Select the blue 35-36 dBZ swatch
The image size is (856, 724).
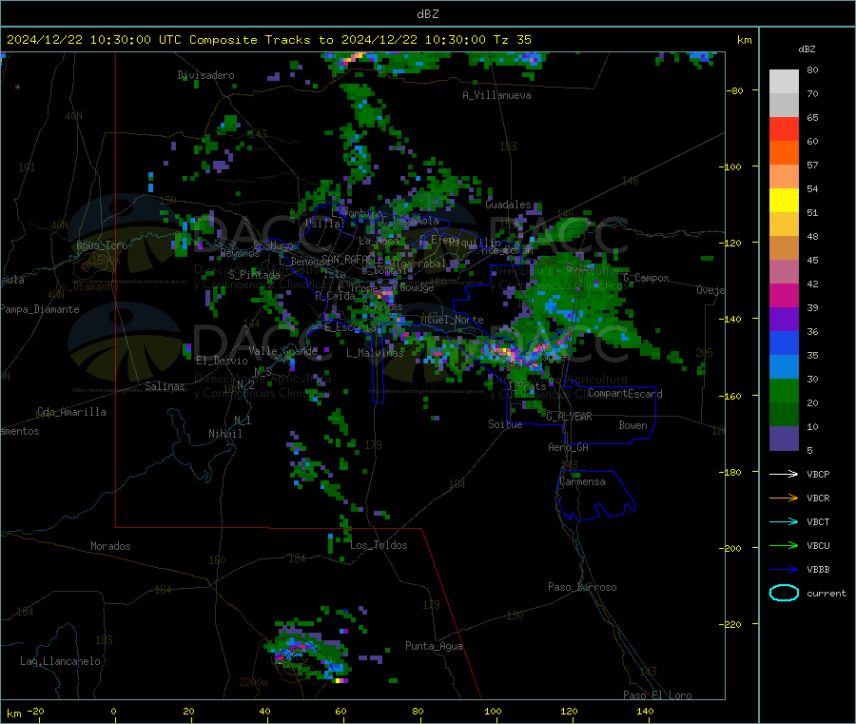click(x=784, y=342)
